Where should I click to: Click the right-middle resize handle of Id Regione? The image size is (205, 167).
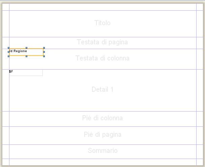click(x=44, y=52)
